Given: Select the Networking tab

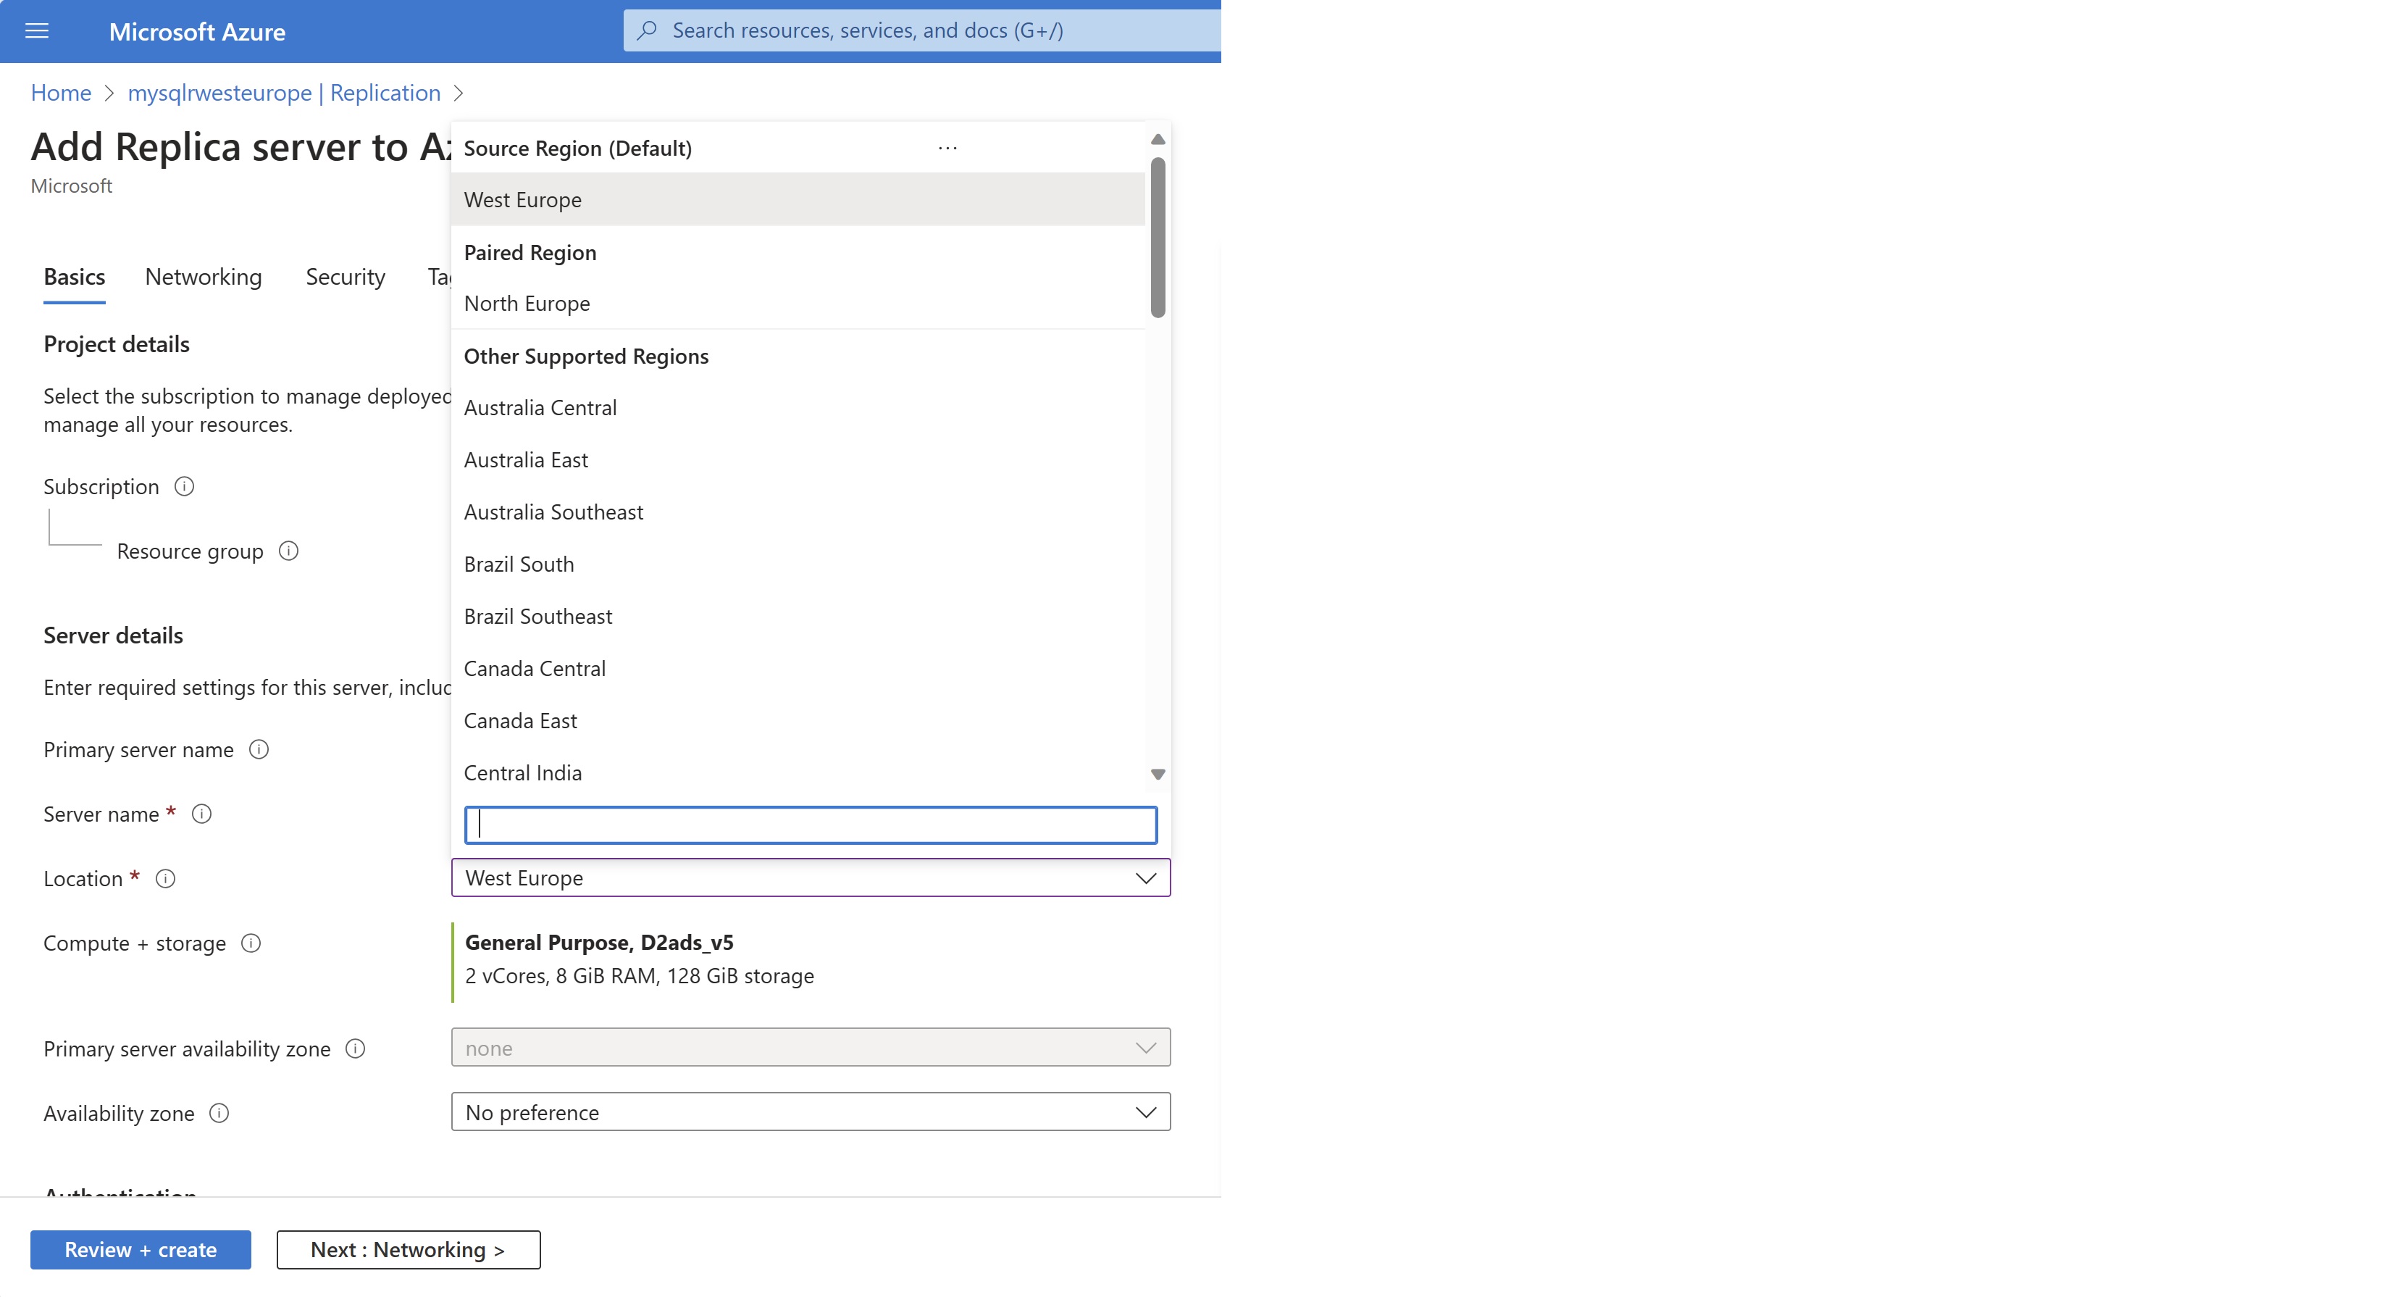Looking at the screenshot, I should click(x=204, y=275).
